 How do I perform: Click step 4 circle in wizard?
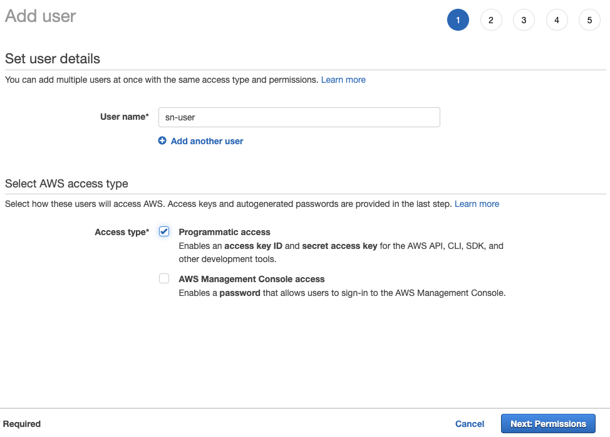tap(557, 20)
